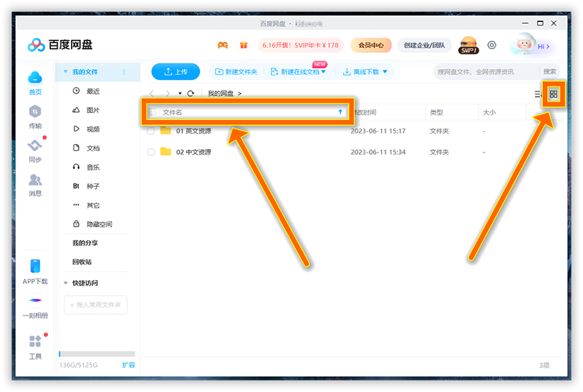Click the refresh icon beside navigation arrows
This screenshot has height=392, width=583.
pos(191,93)
